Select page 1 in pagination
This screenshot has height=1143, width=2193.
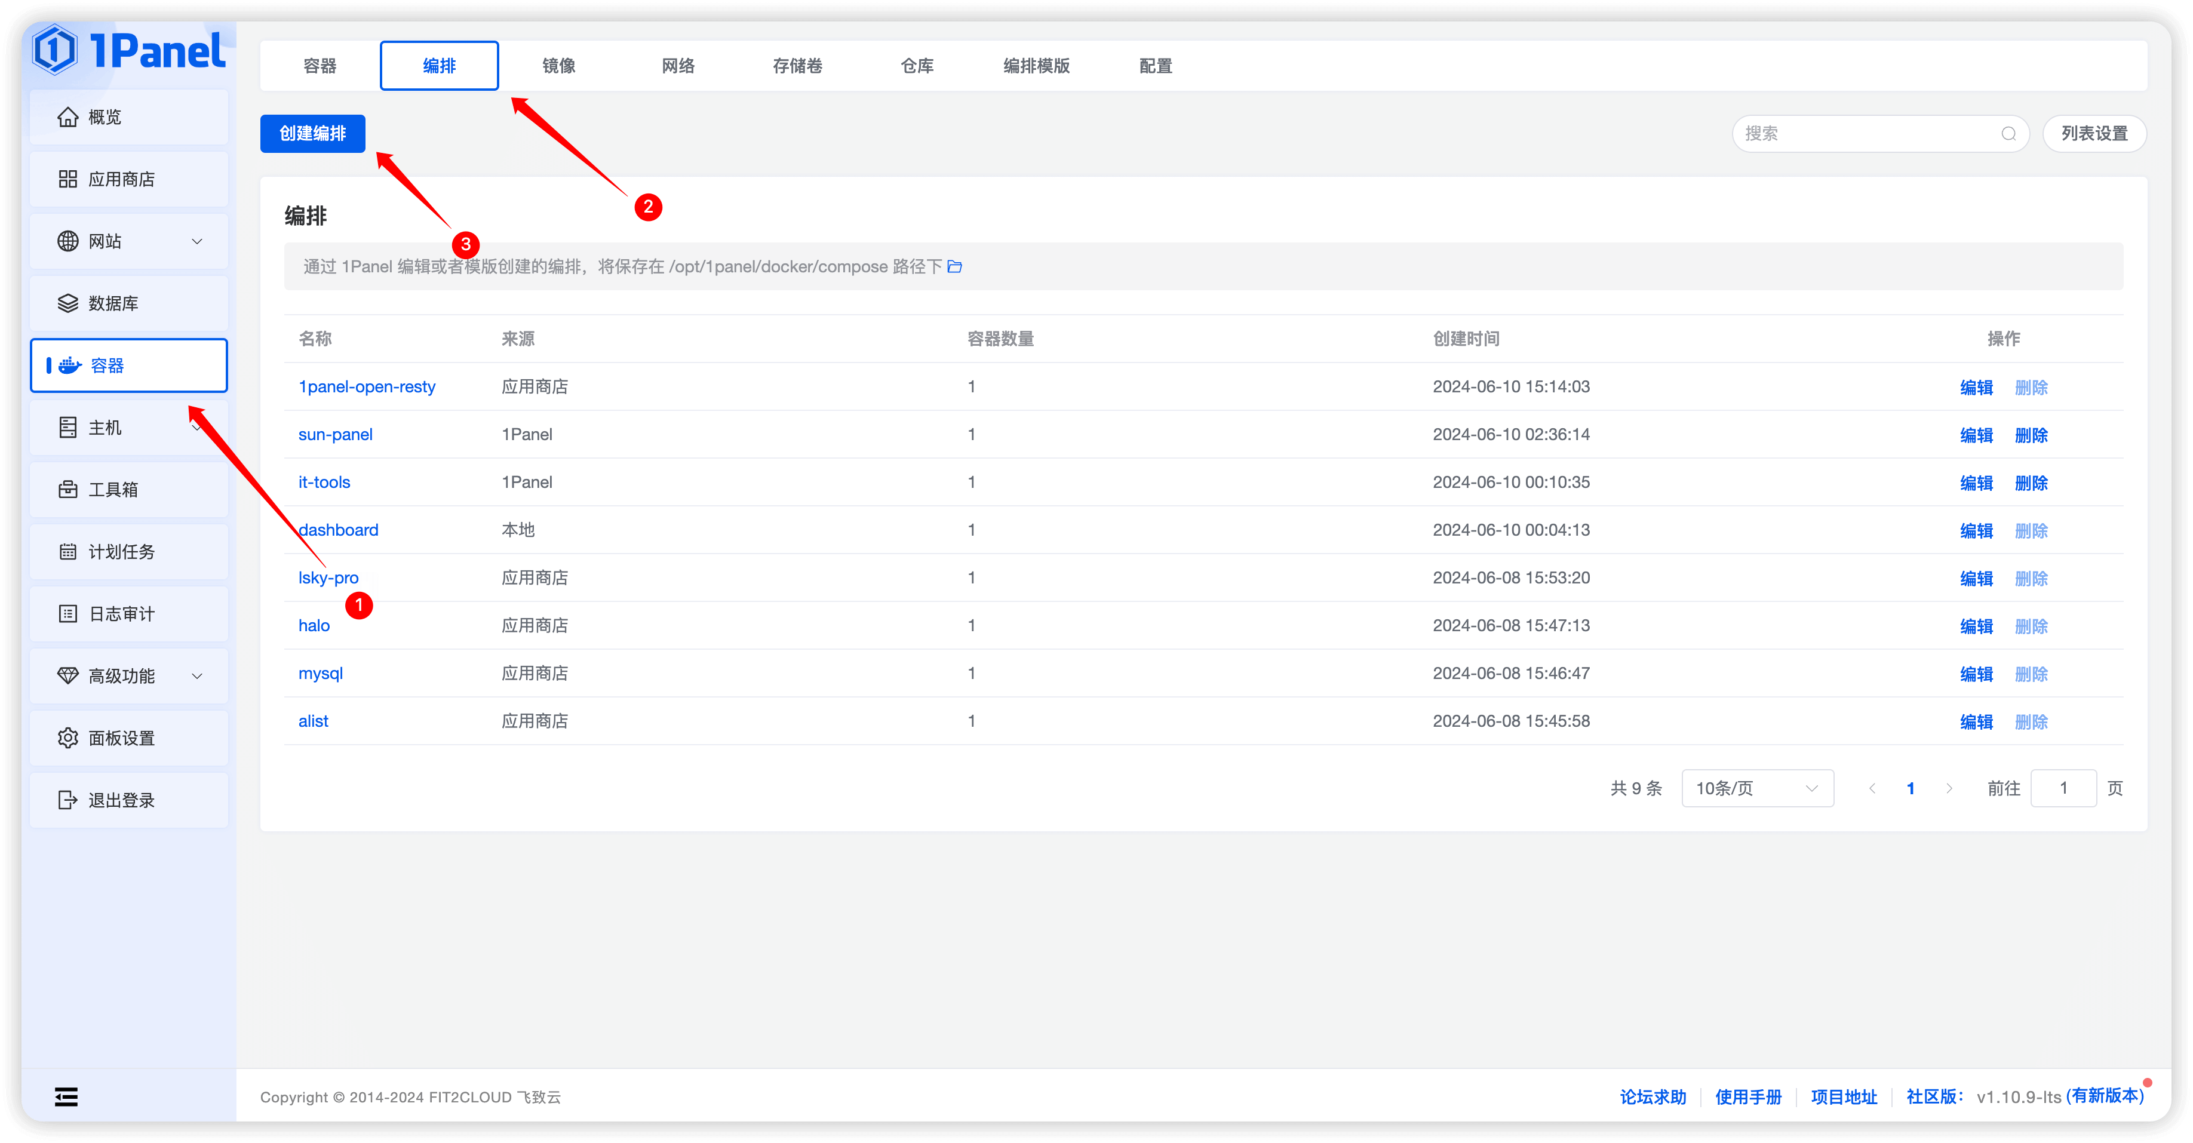[1911, 788]
